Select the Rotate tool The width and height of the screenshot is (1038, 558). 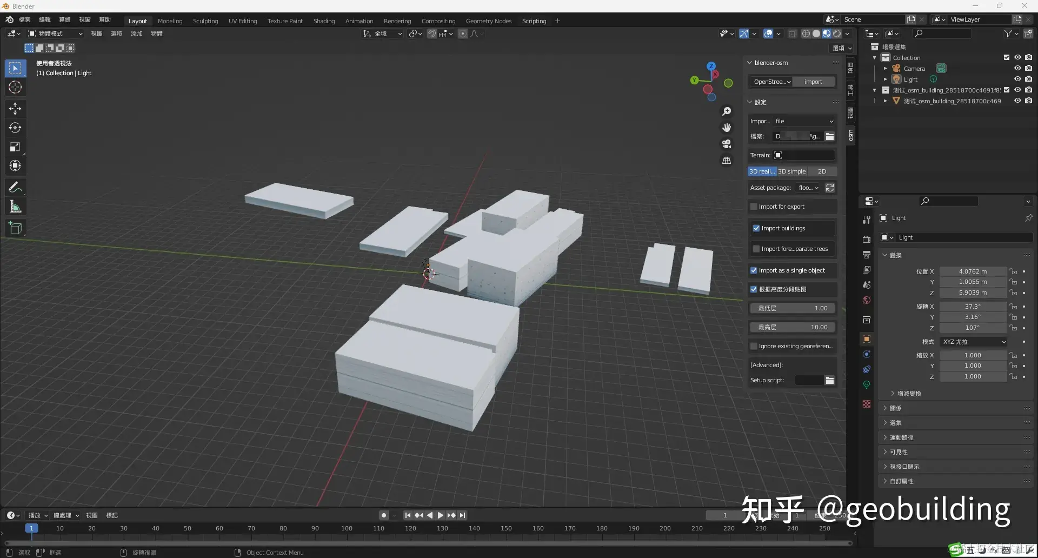pos(15,128)
